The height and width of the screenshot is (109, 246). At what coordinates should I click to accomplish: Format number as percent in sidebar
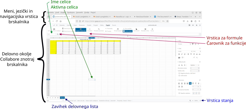click(182, 65)
